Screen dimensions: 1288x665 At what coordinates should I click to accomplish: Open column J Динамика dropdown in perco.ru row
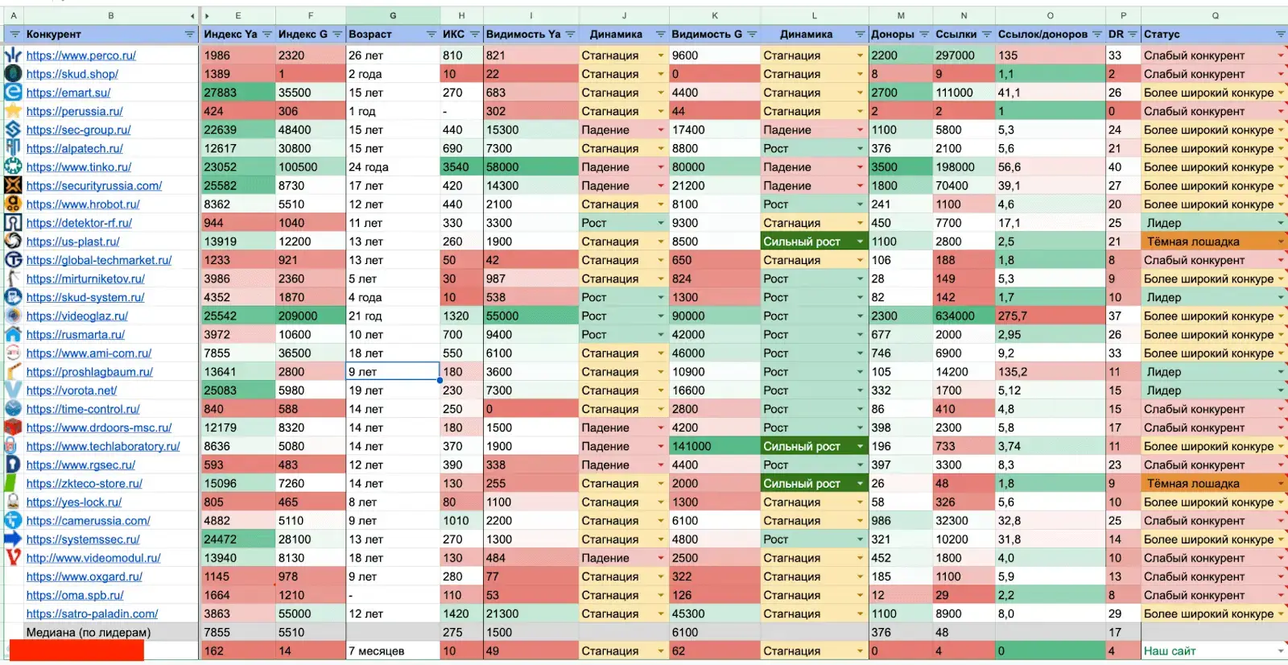(661, 56)
